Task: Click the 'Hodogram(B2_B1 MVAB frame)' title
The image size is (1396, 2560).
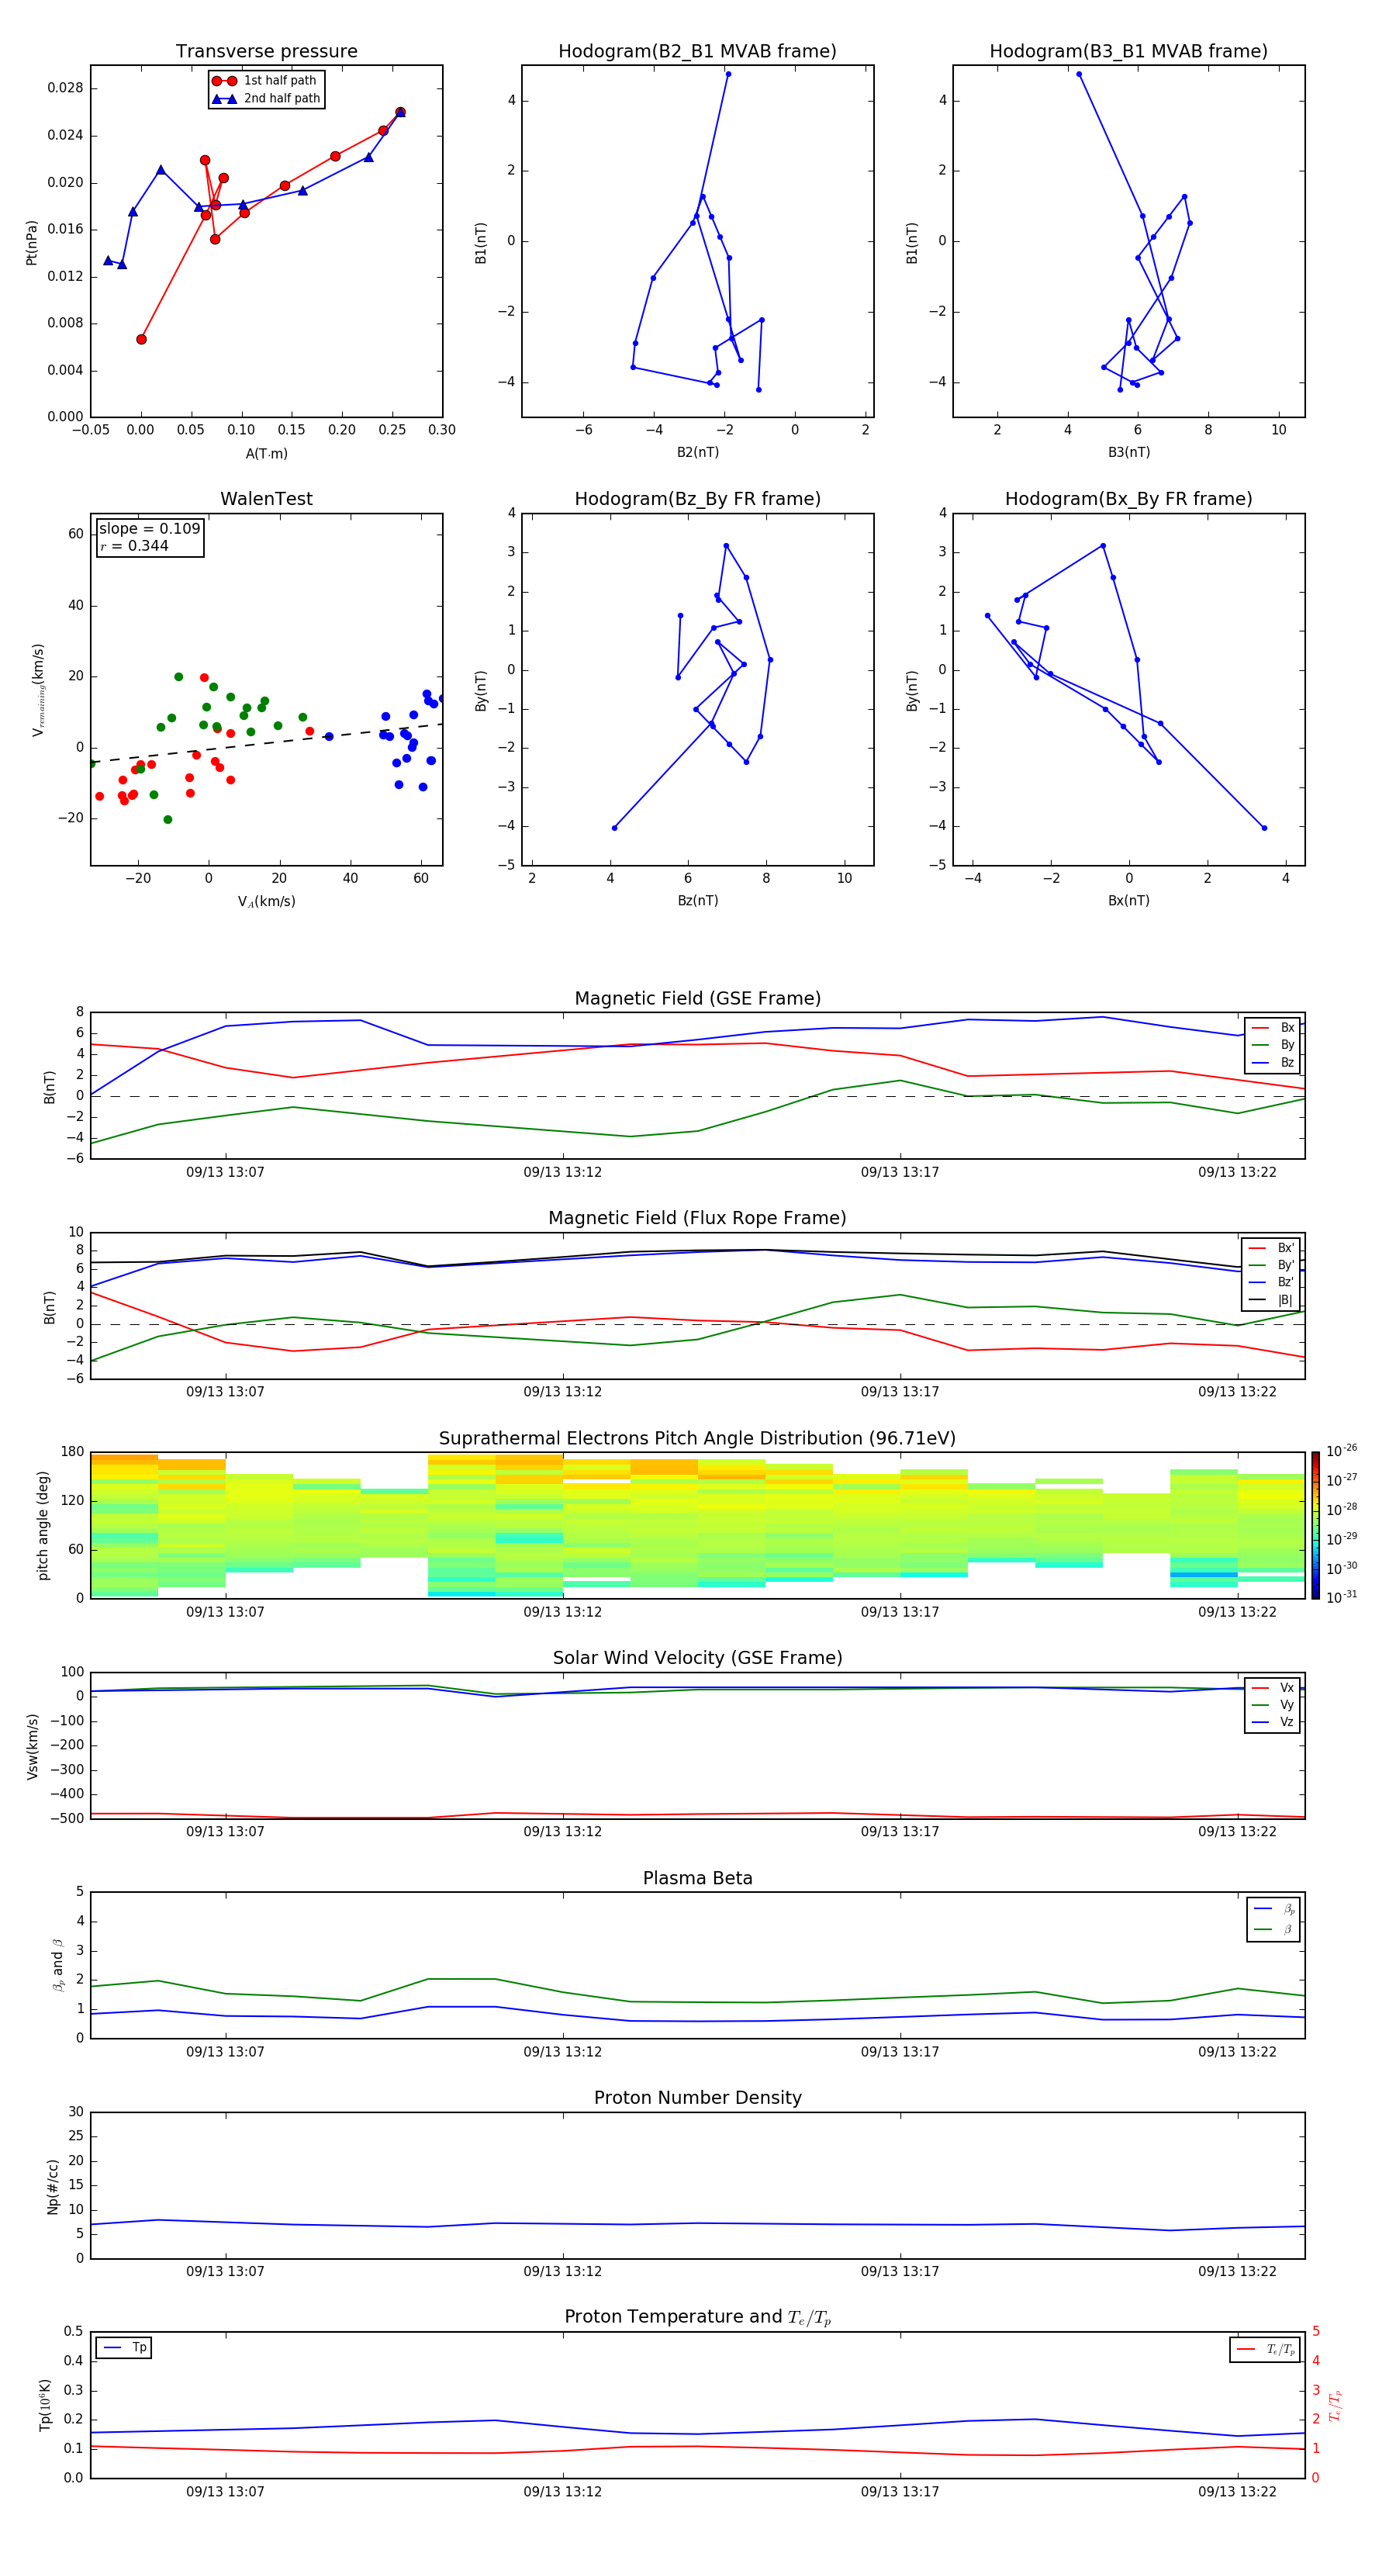Action: pos(697,50)
